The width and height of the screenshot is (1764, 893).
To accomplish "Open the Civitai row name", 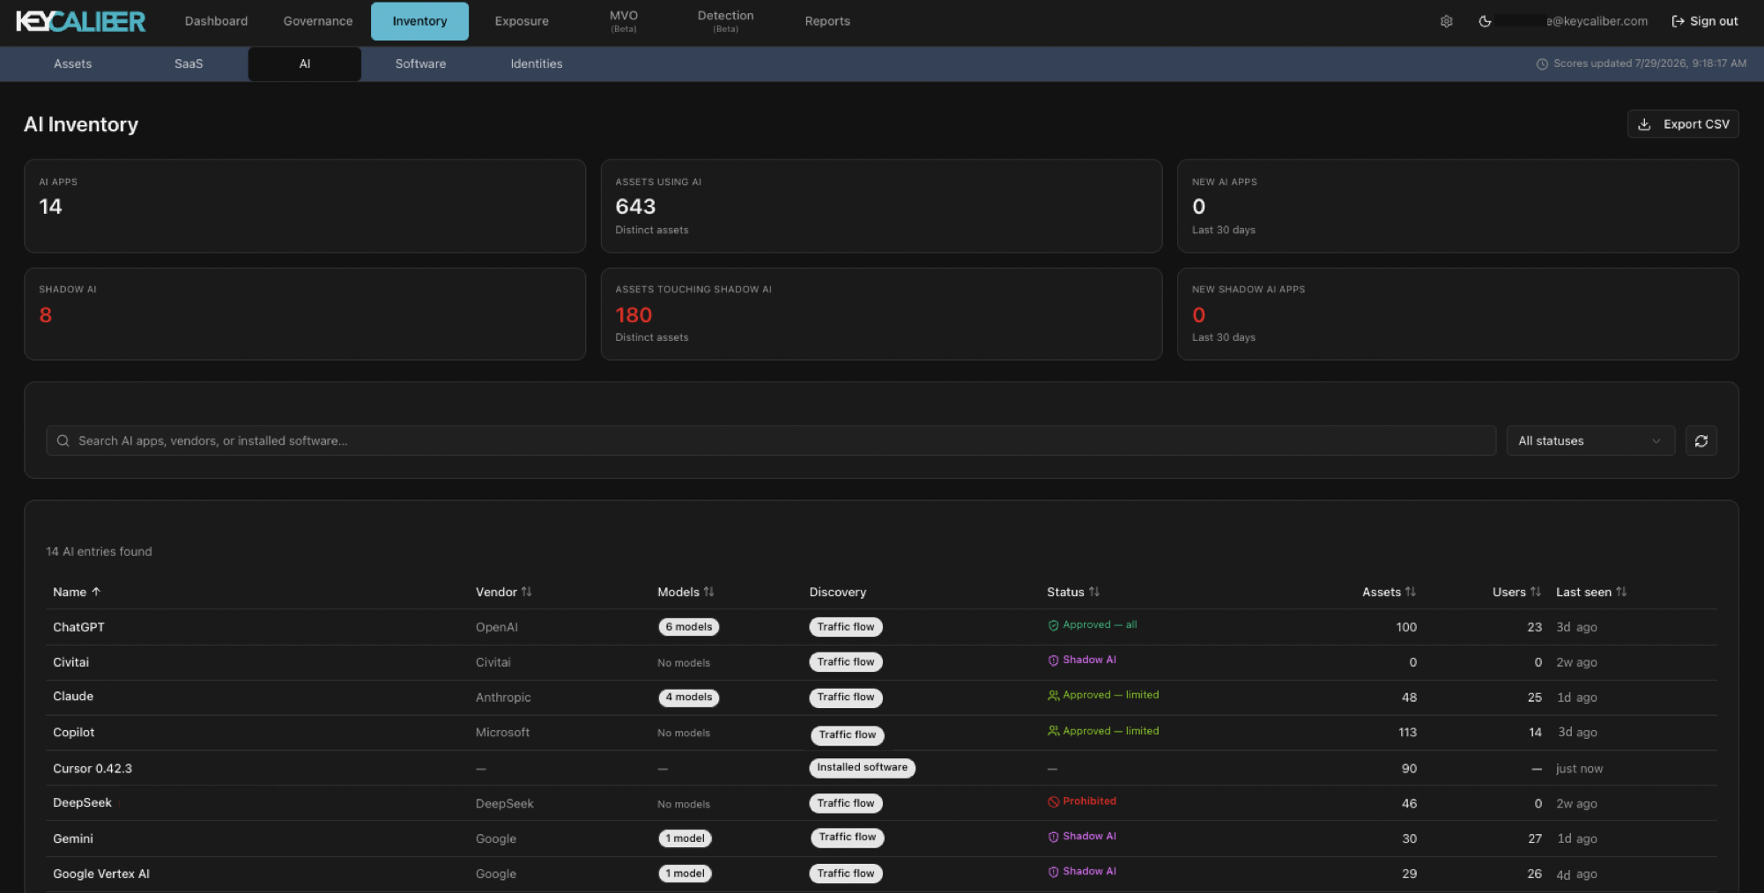I will pyautogui.click(x=70, y=662).
